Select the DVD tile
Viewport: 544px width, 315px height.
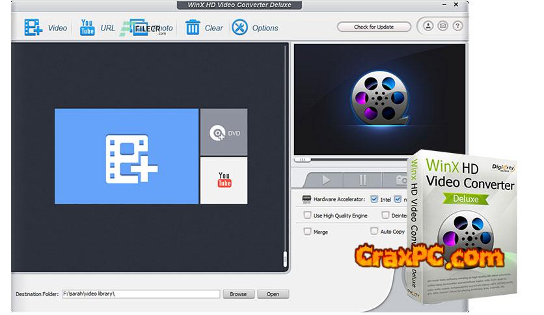click(x=224, y=132)
